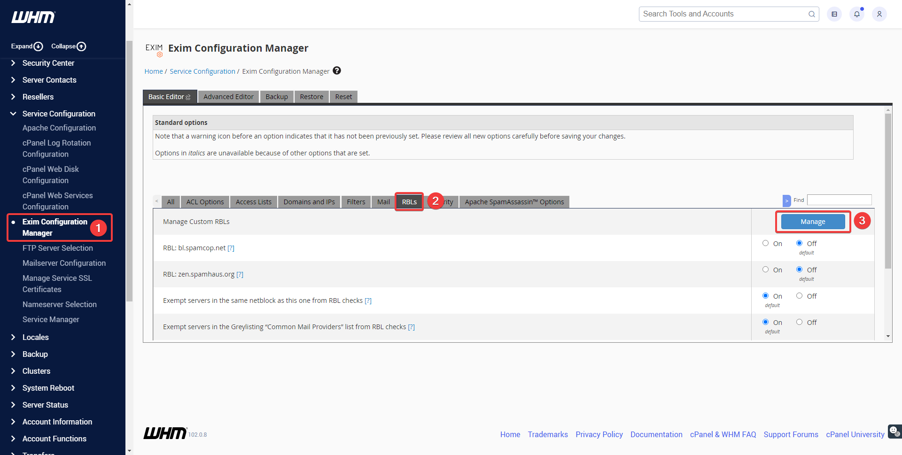The height and width of the screenshot is (455, 902).
Task: Collapse Service Configuration section
Action: point(59,114)
